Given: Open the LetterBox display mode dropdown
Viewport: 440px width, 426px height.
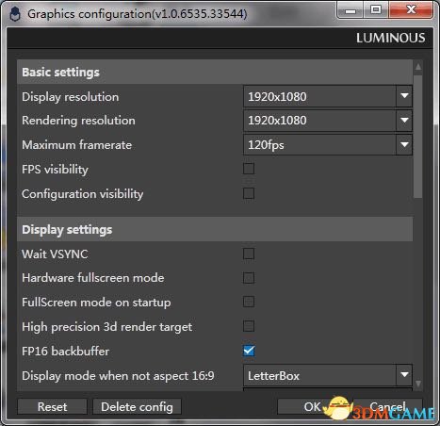Looking at the screenshot, I should tap(328, 375).
